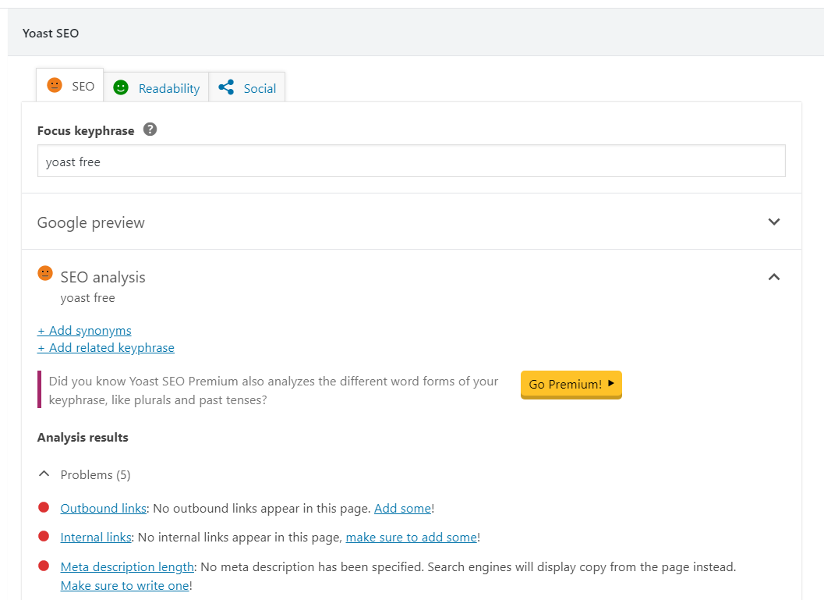Collapse the SEO analysis section chevron
The image size is (824, 600).
[773, 277]
